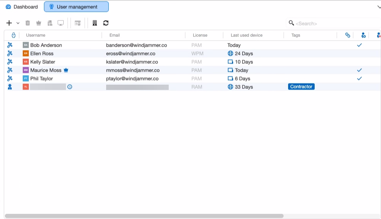Screen dimensions: 381x219
Task: Click the Contractor tag
Action: [x=301, y=87]
